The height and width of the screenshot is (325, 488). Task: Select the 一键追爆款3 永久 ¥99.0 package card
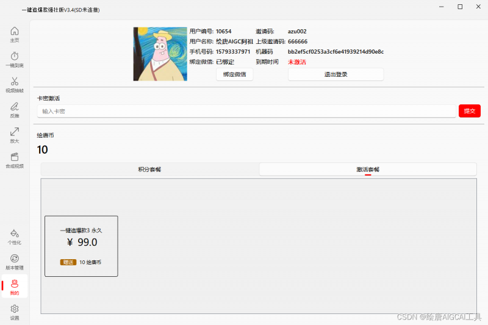(x=81, y=246)
